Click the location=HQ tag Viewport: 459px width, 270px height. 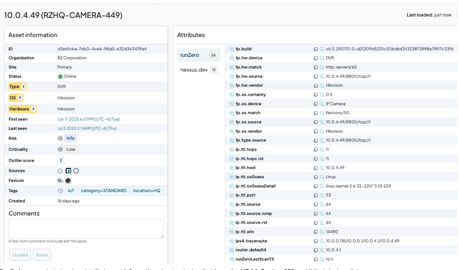click(x=147, y=191)
